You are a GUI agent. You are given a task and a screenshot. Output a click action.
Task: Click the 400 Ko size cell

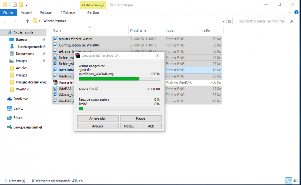216,83
